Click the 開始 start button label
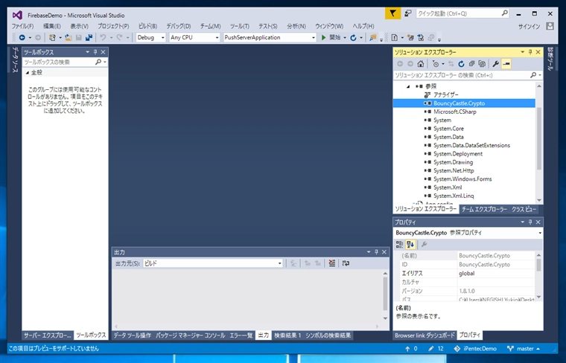Viewport: 566px width, 363px height. (x=335, y=37)
